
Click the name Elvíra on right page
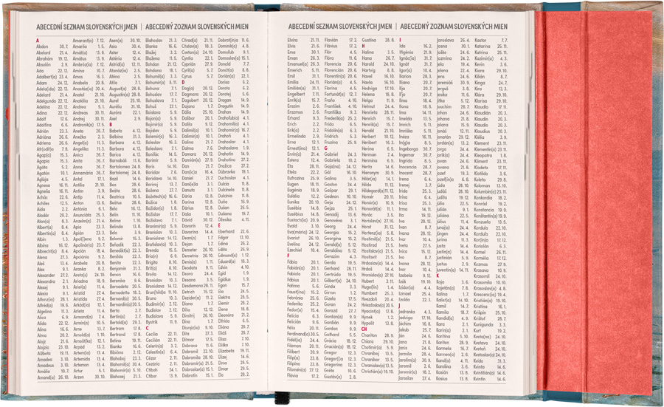[293, 39]
